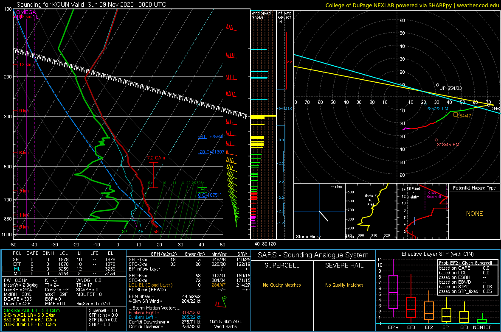Click the 285/22 LM hodograph label
Viewport: 501px width, 332px height.
point(437,109)
